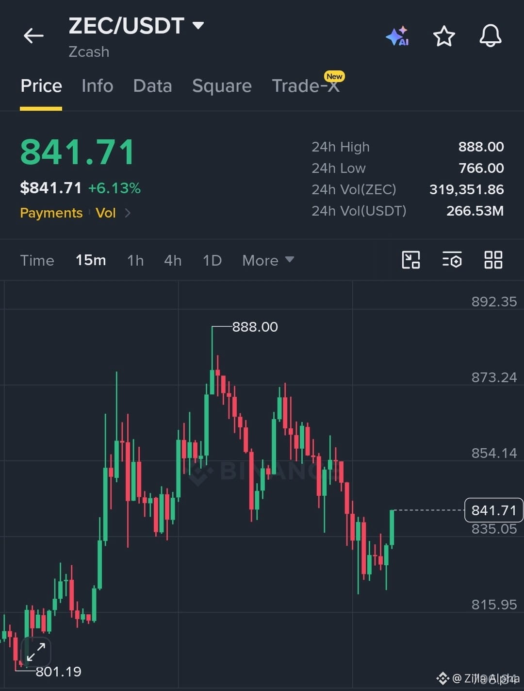Open the Square tab
Viewport: 524px width, 691px height.
pos(222,86)
